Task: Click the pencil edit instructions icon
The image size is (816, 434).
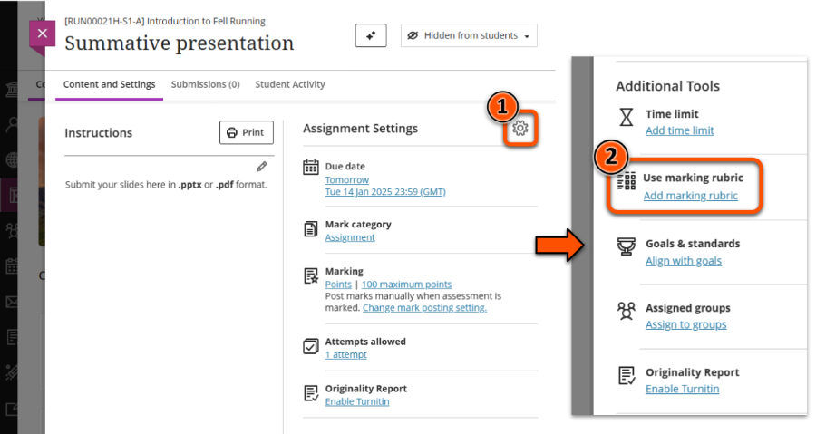Action: point(262,167)
